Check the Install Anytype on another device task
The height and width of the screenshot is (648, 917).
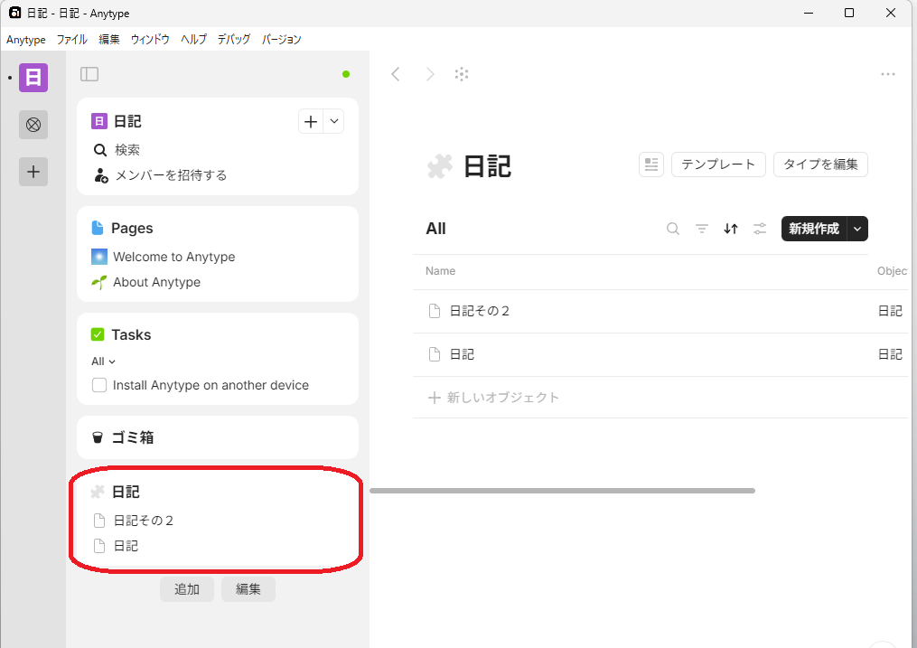tap(99, 385)
